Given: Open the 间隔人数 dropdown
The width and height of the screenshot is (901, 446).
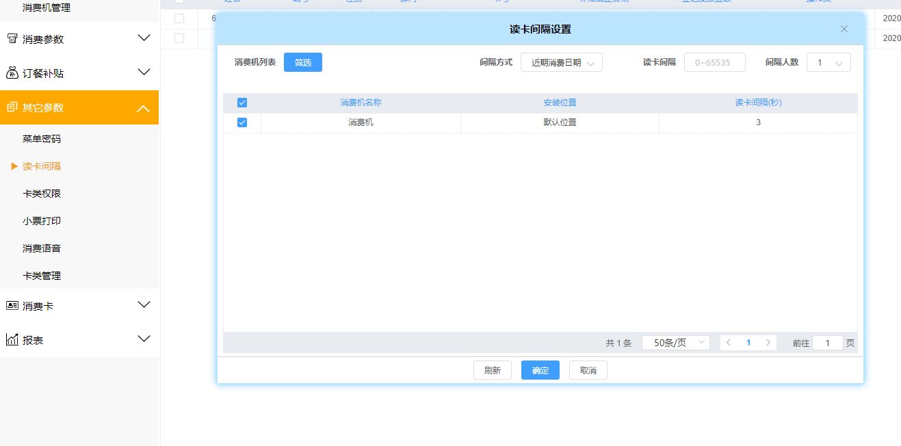Looking at the screenshot, I should [x=828, y=62].
